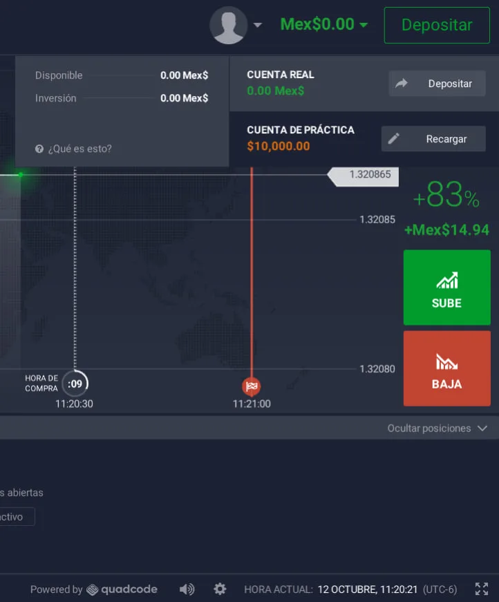The width and height of the screenshot is (499, 602).
Task: Click the green current price dot on chart
Action: coord(21,175)
